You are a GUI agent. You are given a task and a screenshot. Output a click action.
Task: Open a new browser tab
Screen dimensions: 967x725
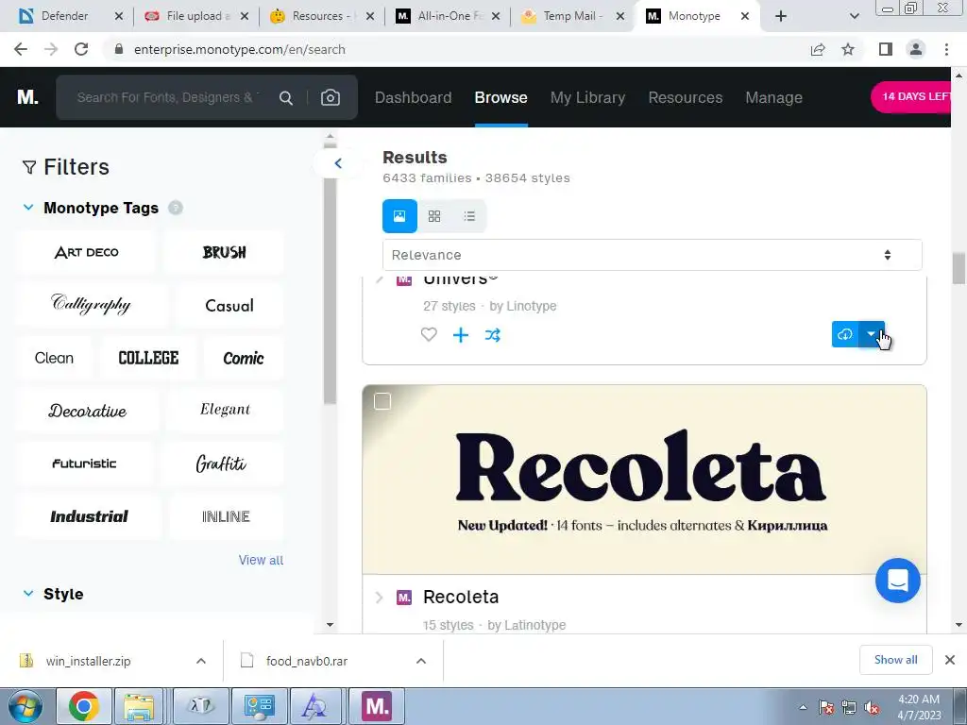pos(781,16)
